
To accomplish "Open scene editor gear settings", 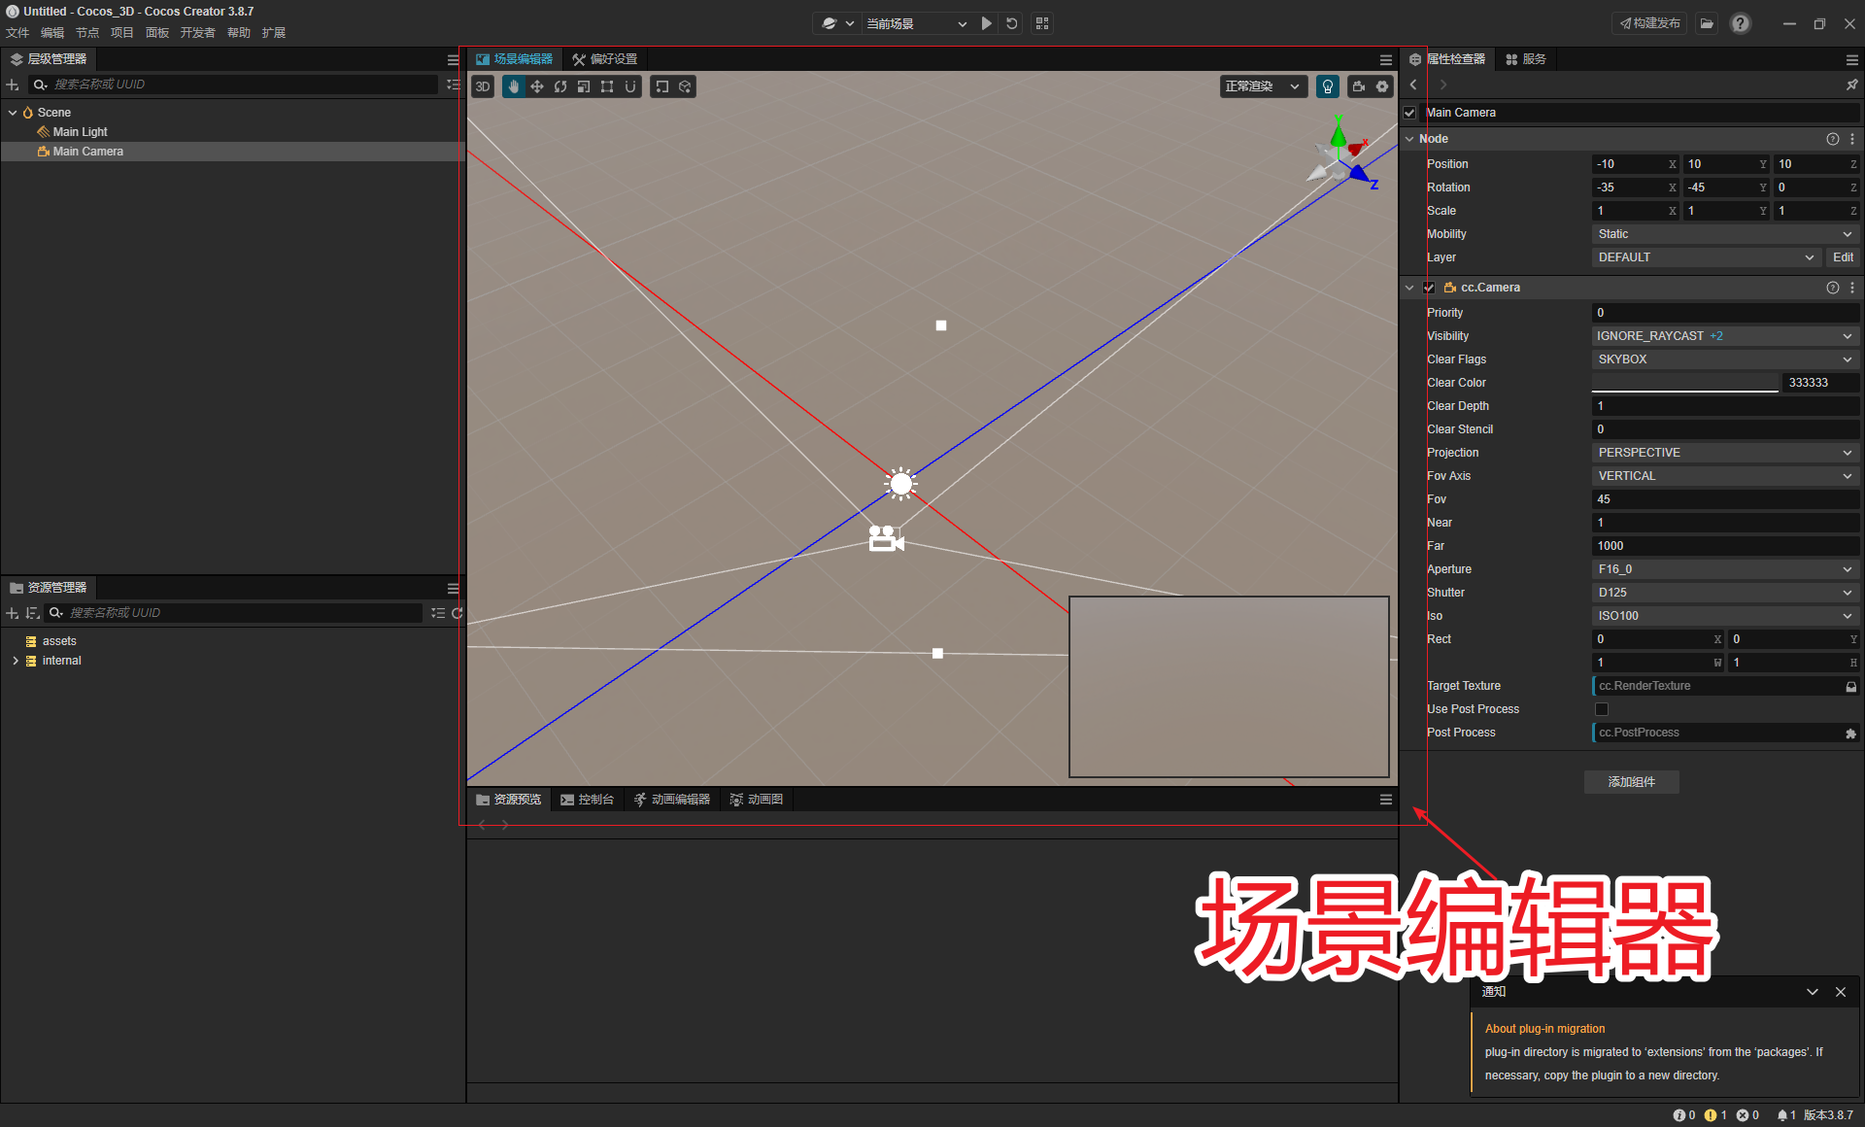I will coord(1382,86).
